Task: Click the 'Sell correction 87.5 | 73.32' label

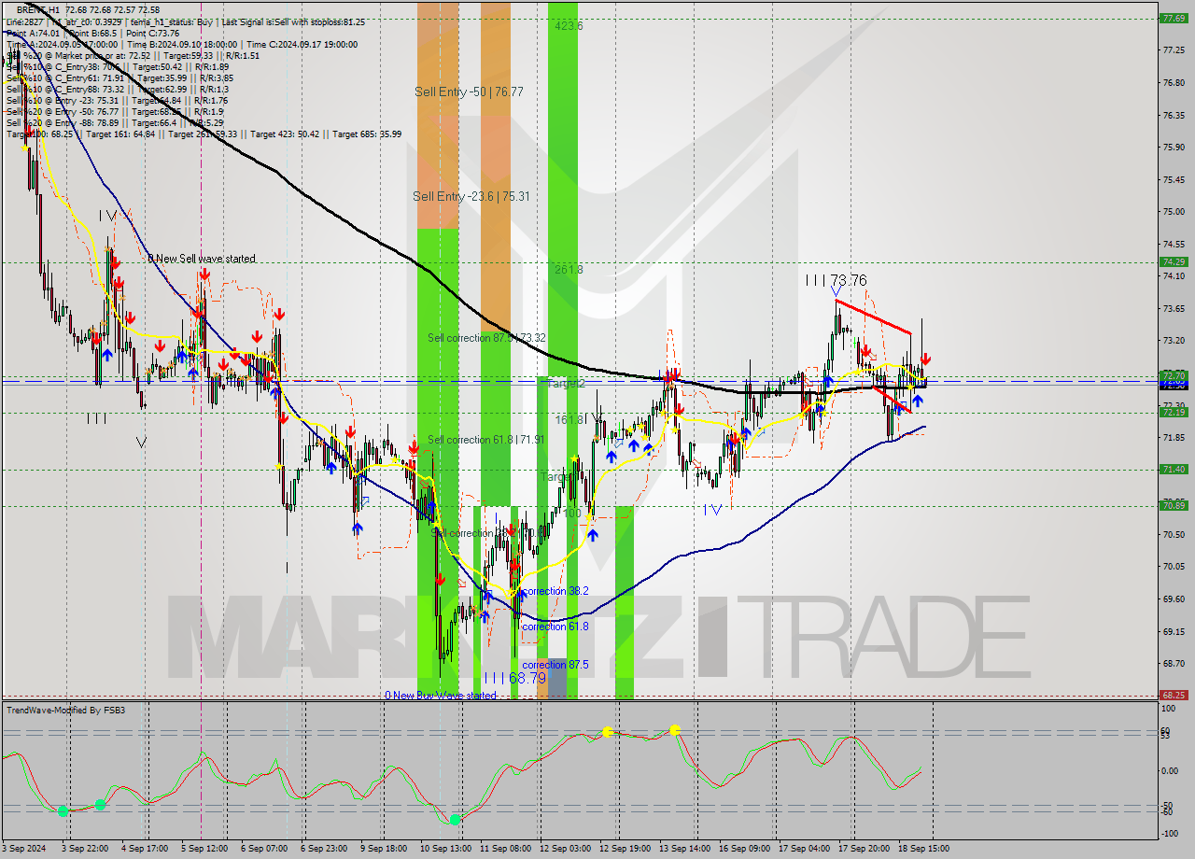Action: coord(486,338)
